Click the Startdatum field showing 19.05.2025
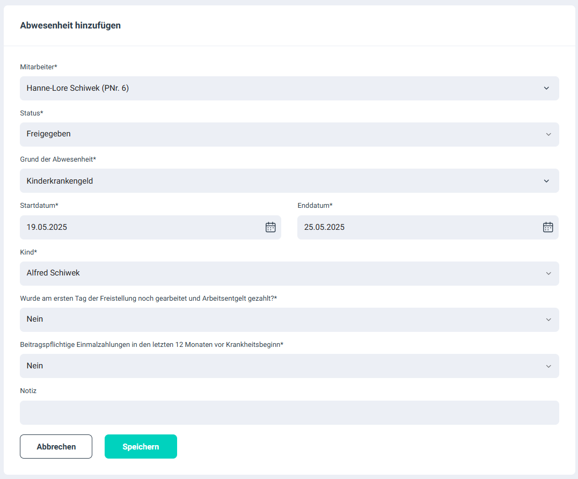 [x=140, y=227]
